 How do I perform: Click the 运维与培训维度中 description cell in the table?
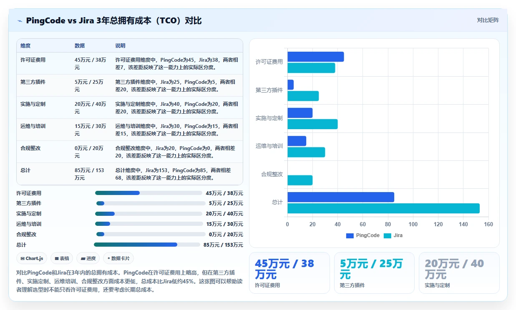pyautogui.click(x=177, y=130)
